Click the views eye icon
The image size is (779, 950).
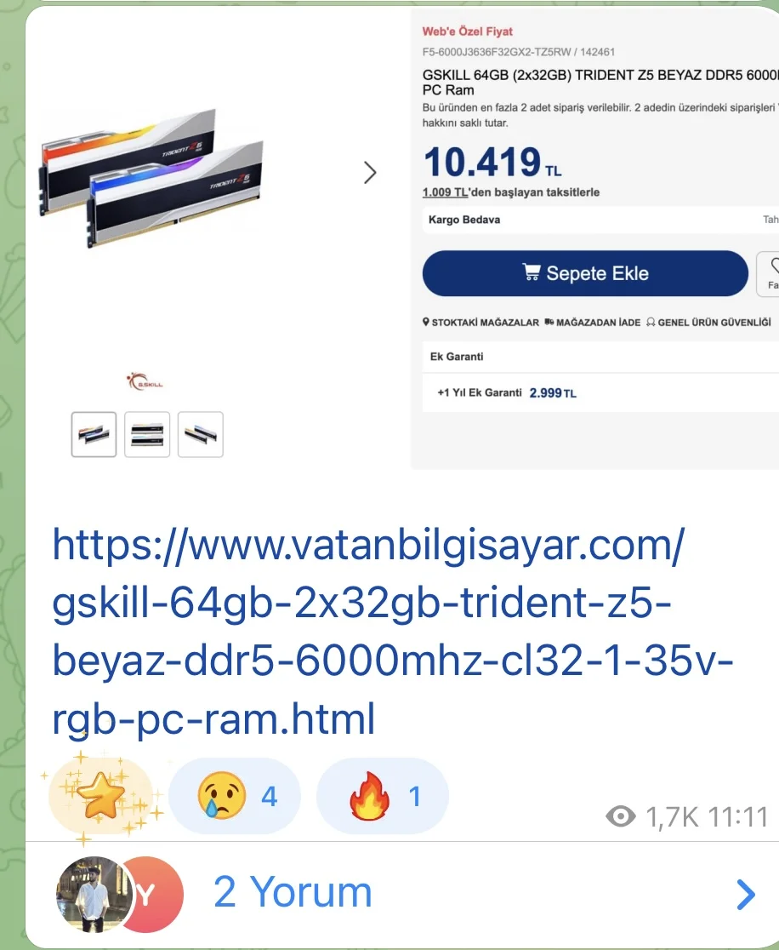pyautogui.click(x=621, y=816)
